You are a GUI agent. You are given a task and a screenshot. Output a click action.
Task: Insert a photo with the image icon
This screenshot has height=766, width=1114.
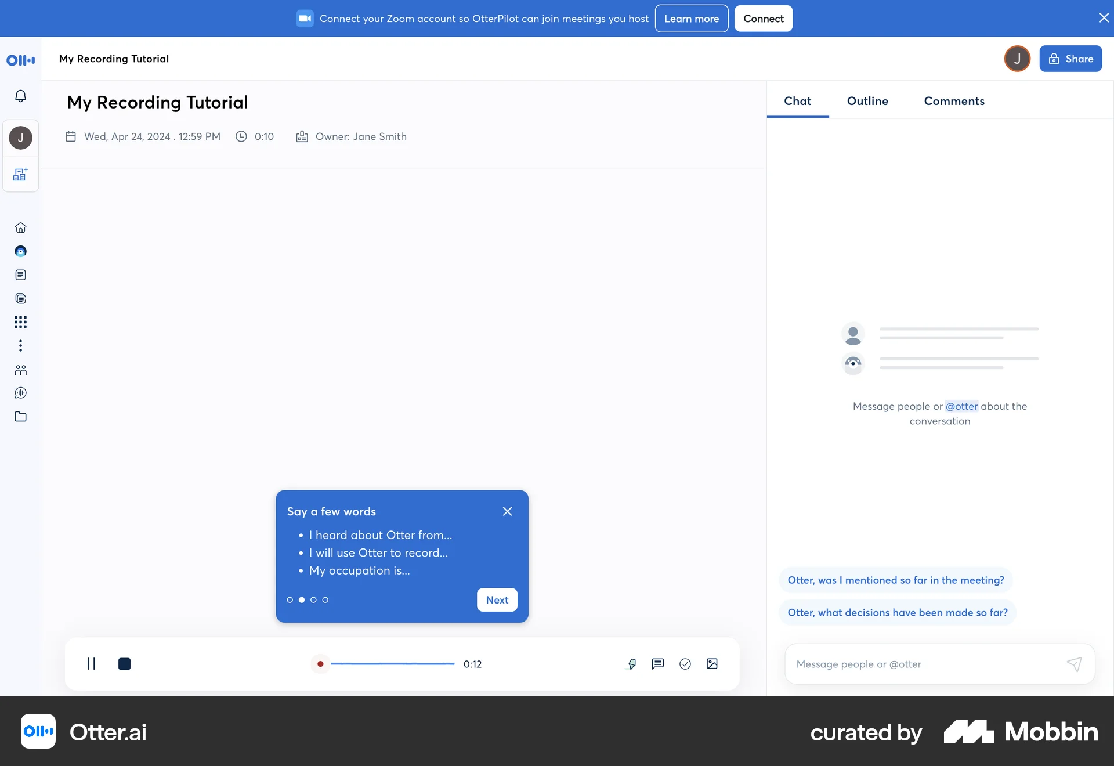tap(712, 664)
